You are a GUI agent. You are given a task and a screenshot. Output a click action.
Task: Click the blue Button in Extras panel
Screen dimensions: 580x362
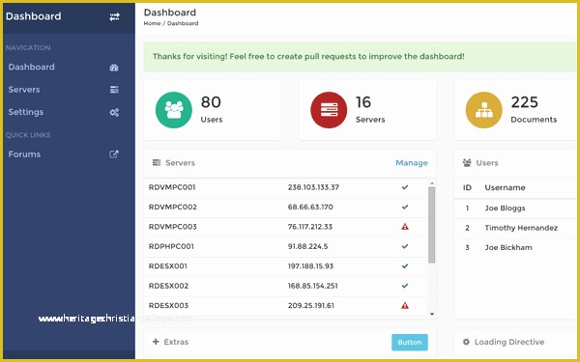tap(410, 343)
